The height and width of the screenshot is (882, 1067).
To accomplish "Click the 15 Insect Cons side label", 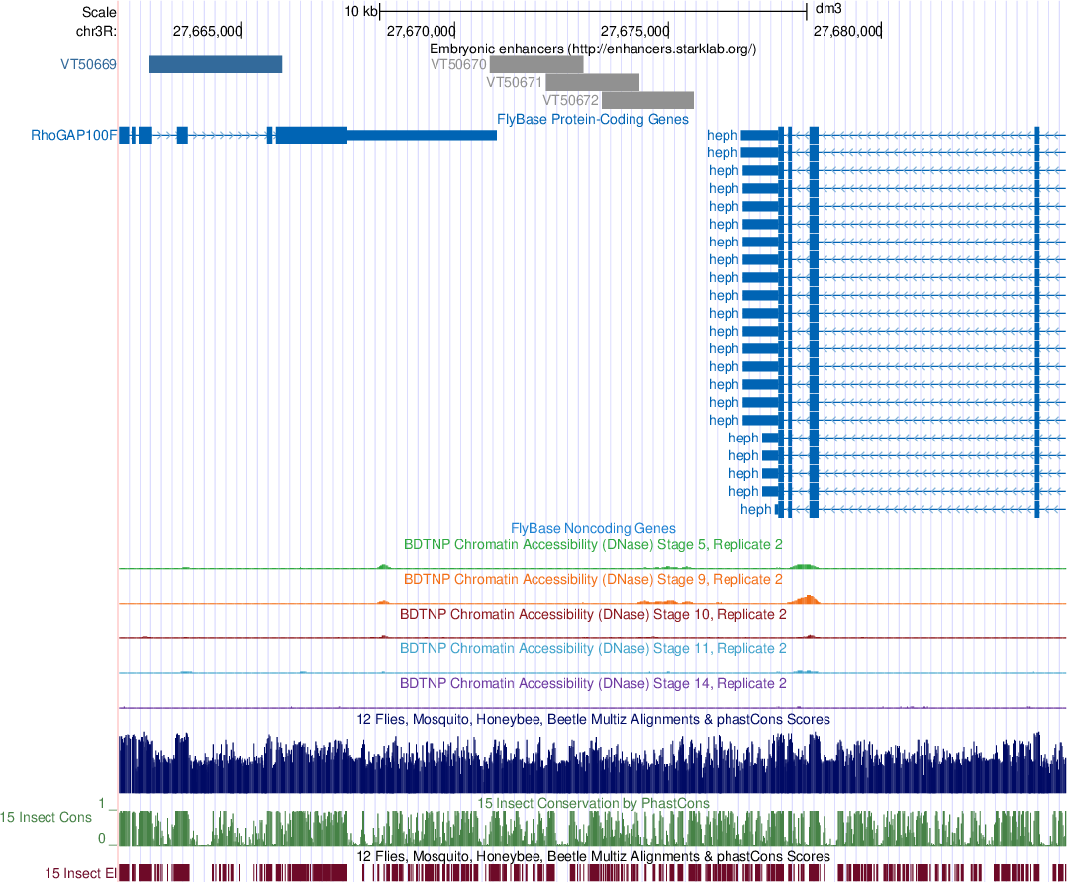I will 46,817.
